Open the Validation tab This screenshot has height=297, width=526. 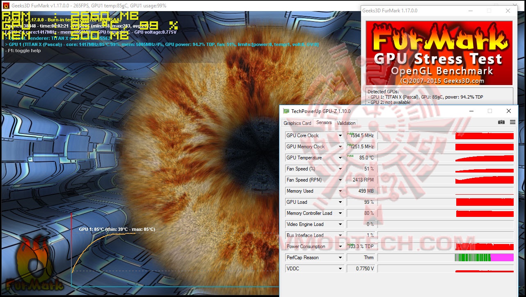pyautogui.click(x=346, y=123)
